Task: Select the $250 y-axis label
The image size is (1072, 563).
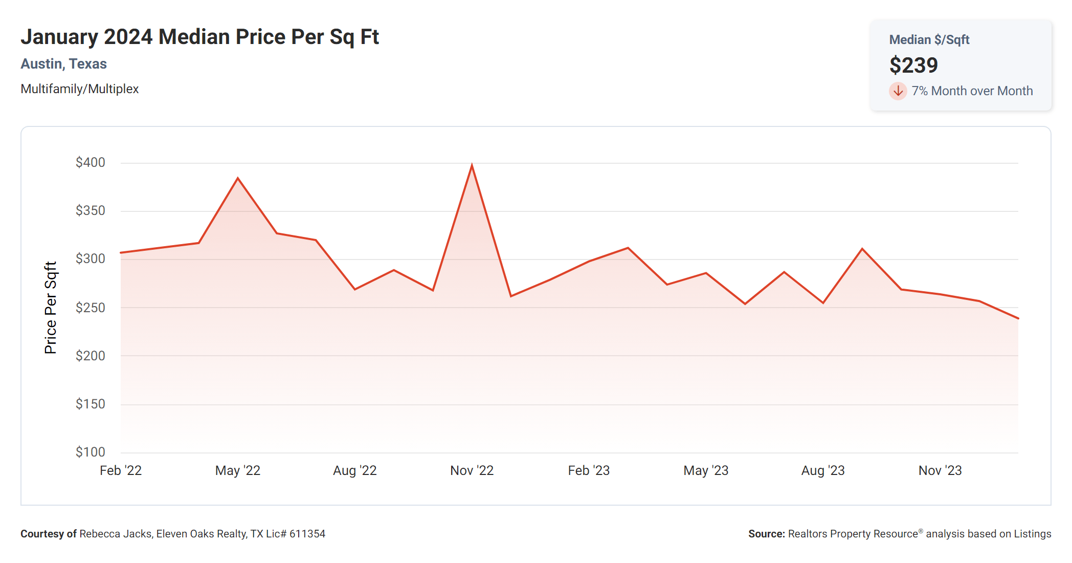Action: click(x=91, y=308)
